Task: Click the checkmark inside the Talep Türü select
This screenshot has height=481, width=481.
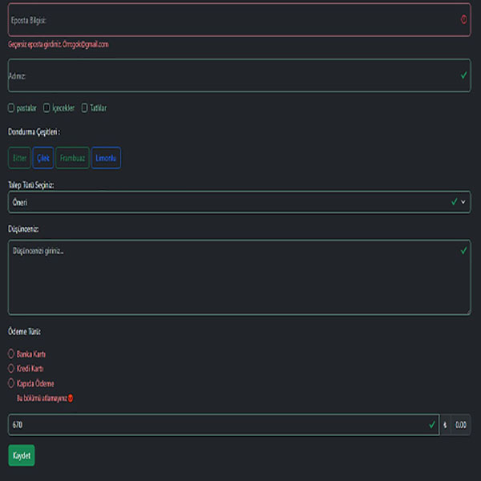Action: point(454,202)
